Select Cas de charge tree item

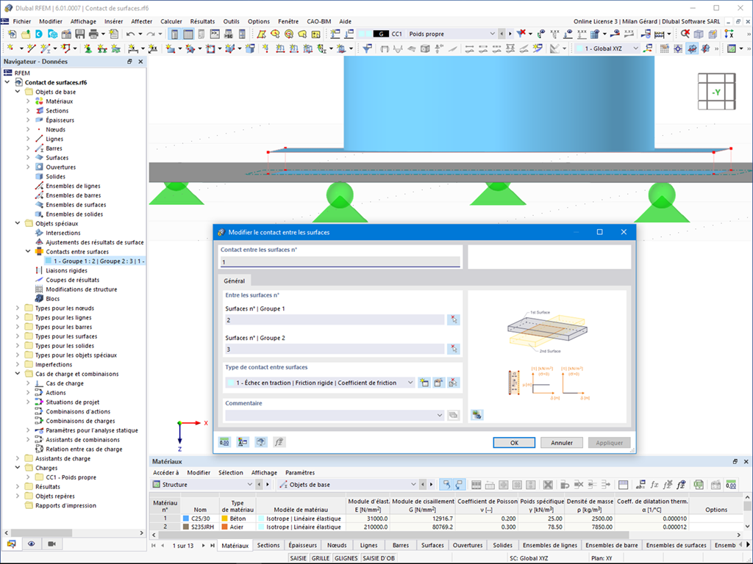coord(65,383)
